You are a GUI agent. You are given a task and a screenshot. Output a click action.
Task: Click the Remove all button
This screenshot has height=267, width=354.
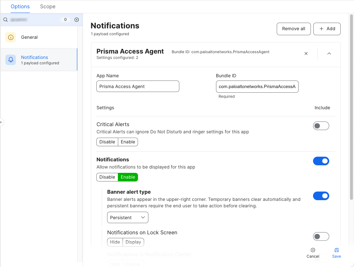pyautogui.click(x=294, y=29)
